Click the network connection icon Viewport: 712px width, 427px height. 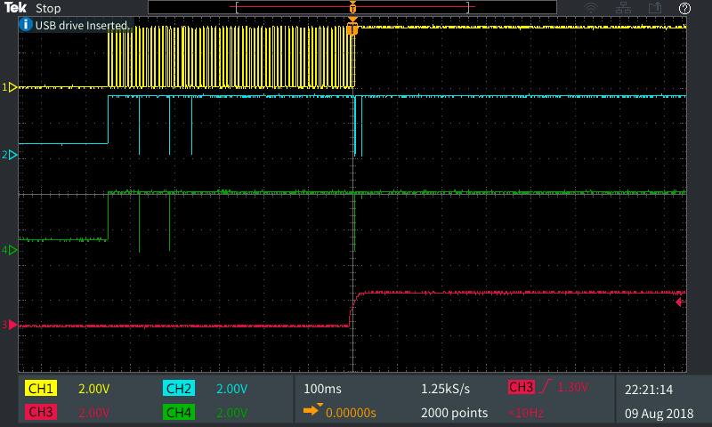click(x=623, y=8)
